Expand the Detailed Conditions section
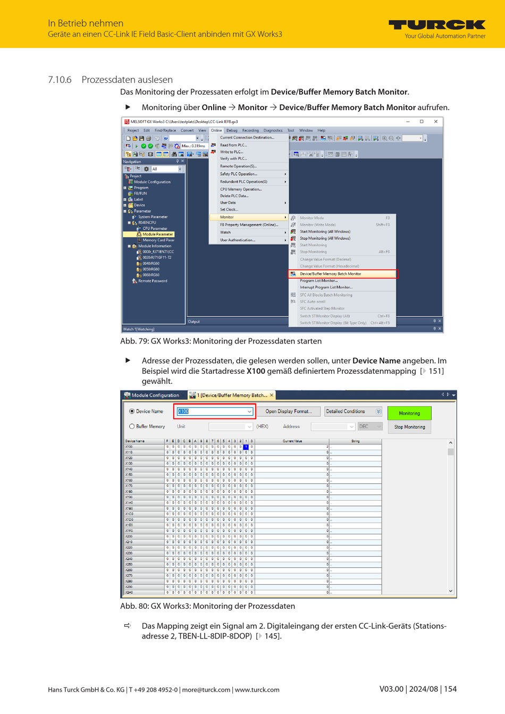 (378, 411)
